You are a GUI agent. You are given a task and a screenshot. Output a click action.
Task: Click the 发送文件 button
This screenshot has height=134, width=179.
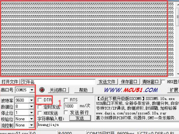coord(107,82)
